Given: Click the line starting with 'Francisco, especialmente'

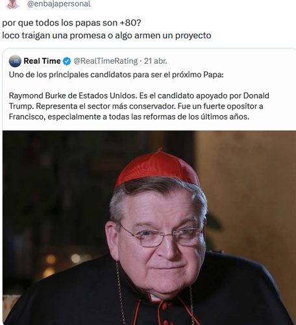Looking at the screenshot, I should 129,117.
